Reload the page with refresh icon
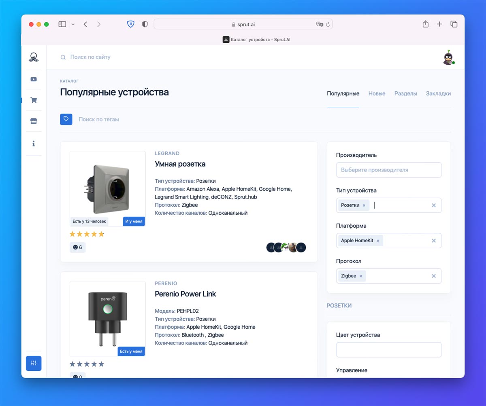The image size is (486, 406). [x=328, y=24]
